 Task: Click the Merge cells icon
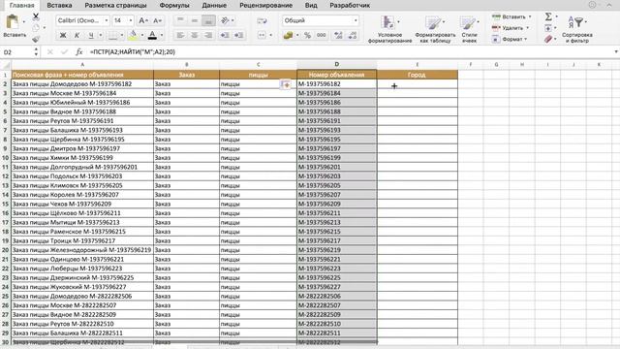[x=262, y=35]
